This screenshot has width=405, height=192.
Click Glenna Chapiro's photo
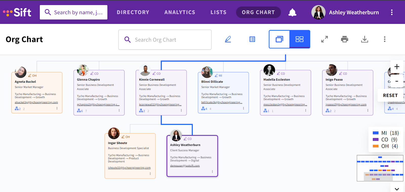pyautogui.click(x=83, y=70)
